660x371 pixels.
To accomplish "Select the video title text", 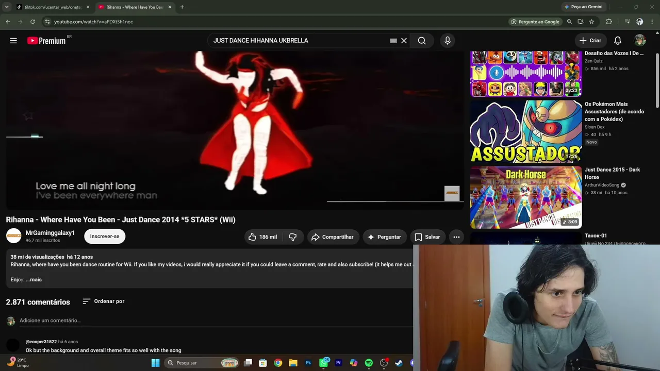I will click(x=121, y=220).
